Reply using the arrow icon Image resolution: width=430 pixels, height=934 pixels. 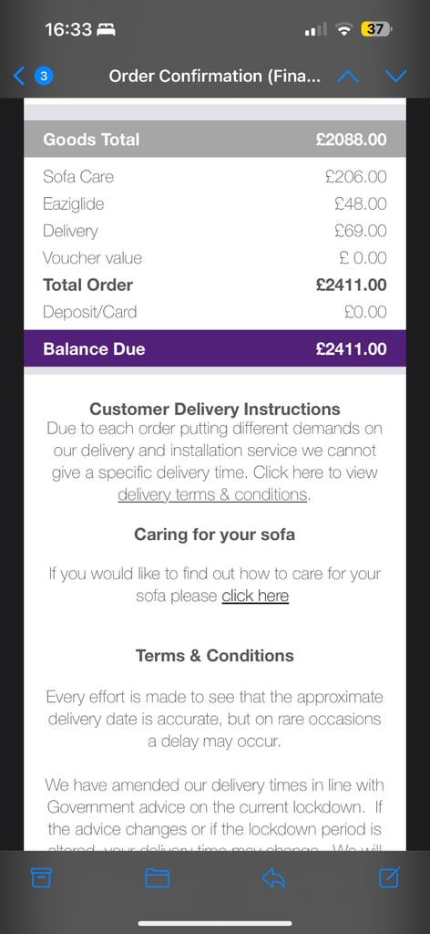tap(273, 878)
